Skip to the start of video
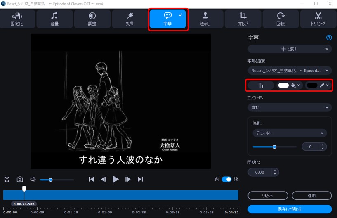Image resolution: width=337 pixels, height=218 pixels. click(91, 179)
